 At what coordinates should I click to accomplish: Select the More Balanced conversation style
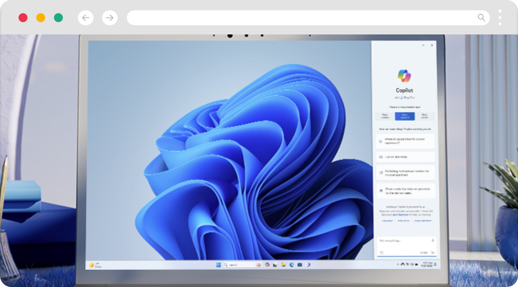tap(405, 116)
